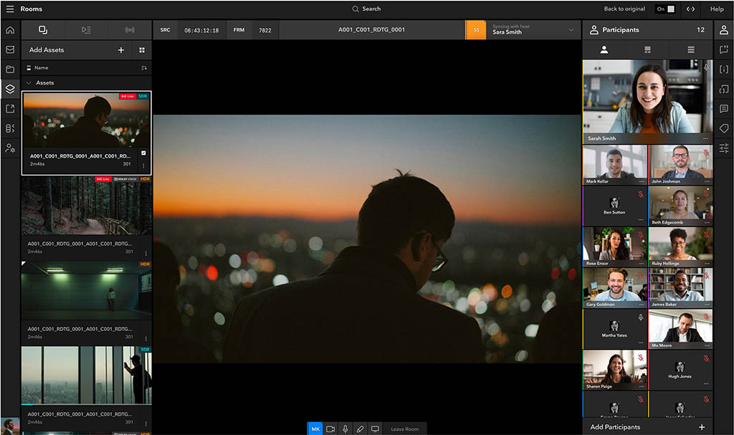Check the checkbox on the first asset

[x=143, y=153]
